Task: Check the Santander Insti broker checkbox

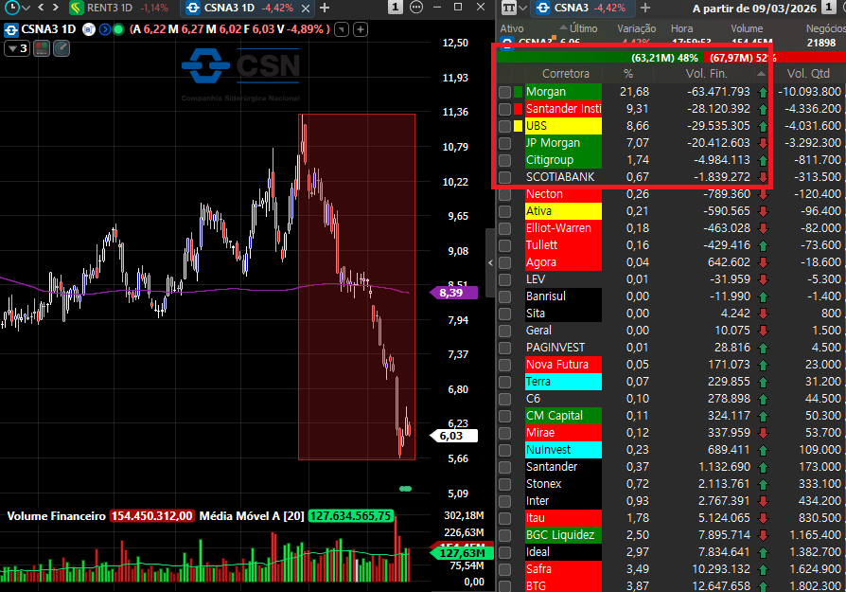Action: click(504, 109)
